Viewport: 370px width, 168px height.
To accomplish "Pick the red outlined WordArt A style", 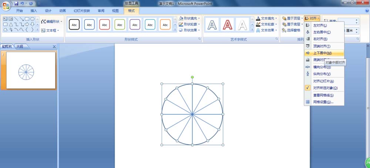I will pyautogui.click(x=227, y=24).
